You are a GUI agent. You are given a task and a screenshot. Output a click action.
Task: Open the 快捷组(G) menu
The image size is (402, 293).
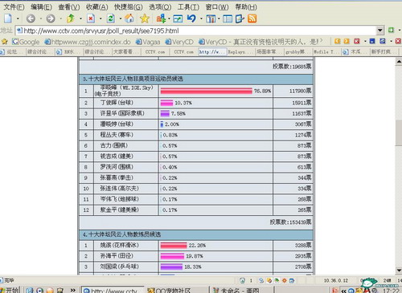coord(129,6)
